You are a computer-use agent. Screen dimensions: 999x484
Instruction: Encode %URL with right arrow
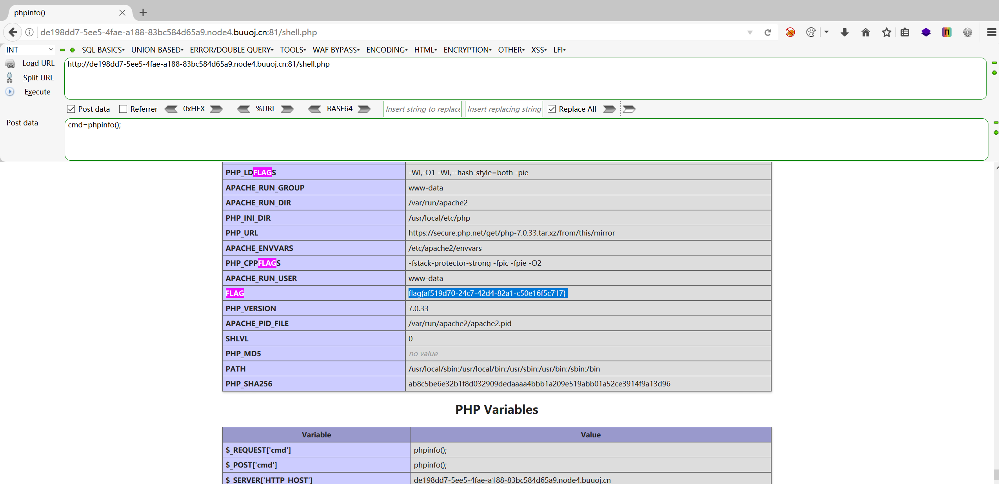[x=287, y=109]
